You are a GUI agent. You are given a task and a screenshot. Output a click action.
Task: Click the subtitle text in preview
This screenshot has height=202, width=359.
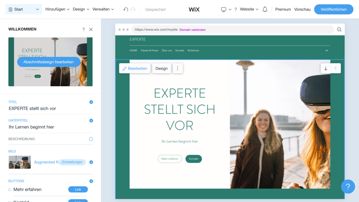(x=180, y=141)
